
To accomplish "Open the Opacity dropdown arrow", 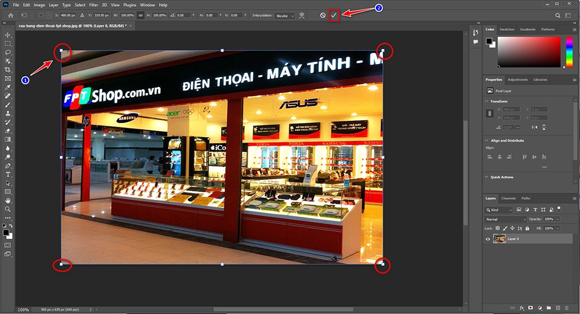I will pyautogui.click(x=558, y=219).
